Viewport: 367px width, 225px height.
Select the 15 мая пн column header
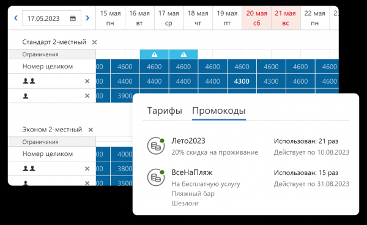coord(110,18)
